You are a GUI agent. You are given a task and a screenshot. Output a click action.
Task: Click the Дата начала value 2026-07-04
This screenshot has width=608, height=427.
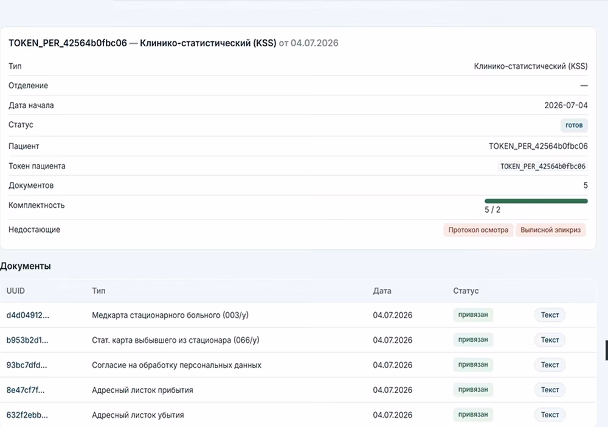[566, 105]
